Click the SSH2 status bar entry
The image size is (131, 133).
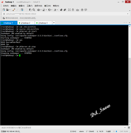(73, 131)
